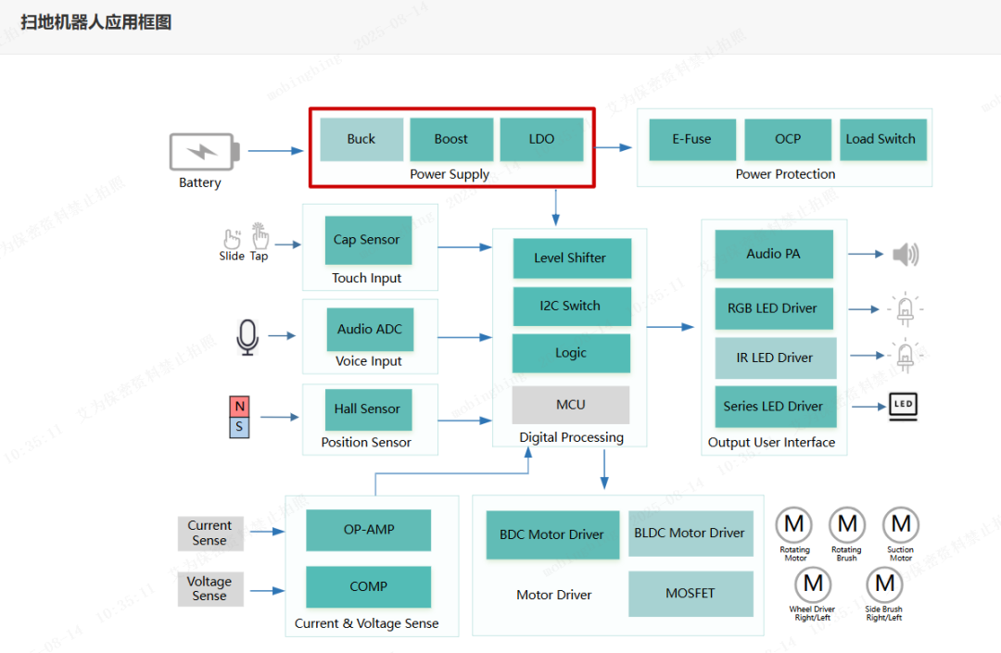Viewport: 1001px width, 653px height.
Task: Click the Battery icon
Action: (x=203, y=152)
